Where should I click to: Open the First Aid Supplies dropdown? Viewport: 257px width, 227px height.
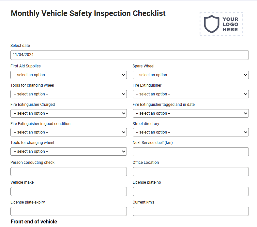68,75
